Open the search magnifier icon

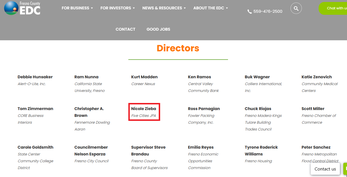point(296,8)
